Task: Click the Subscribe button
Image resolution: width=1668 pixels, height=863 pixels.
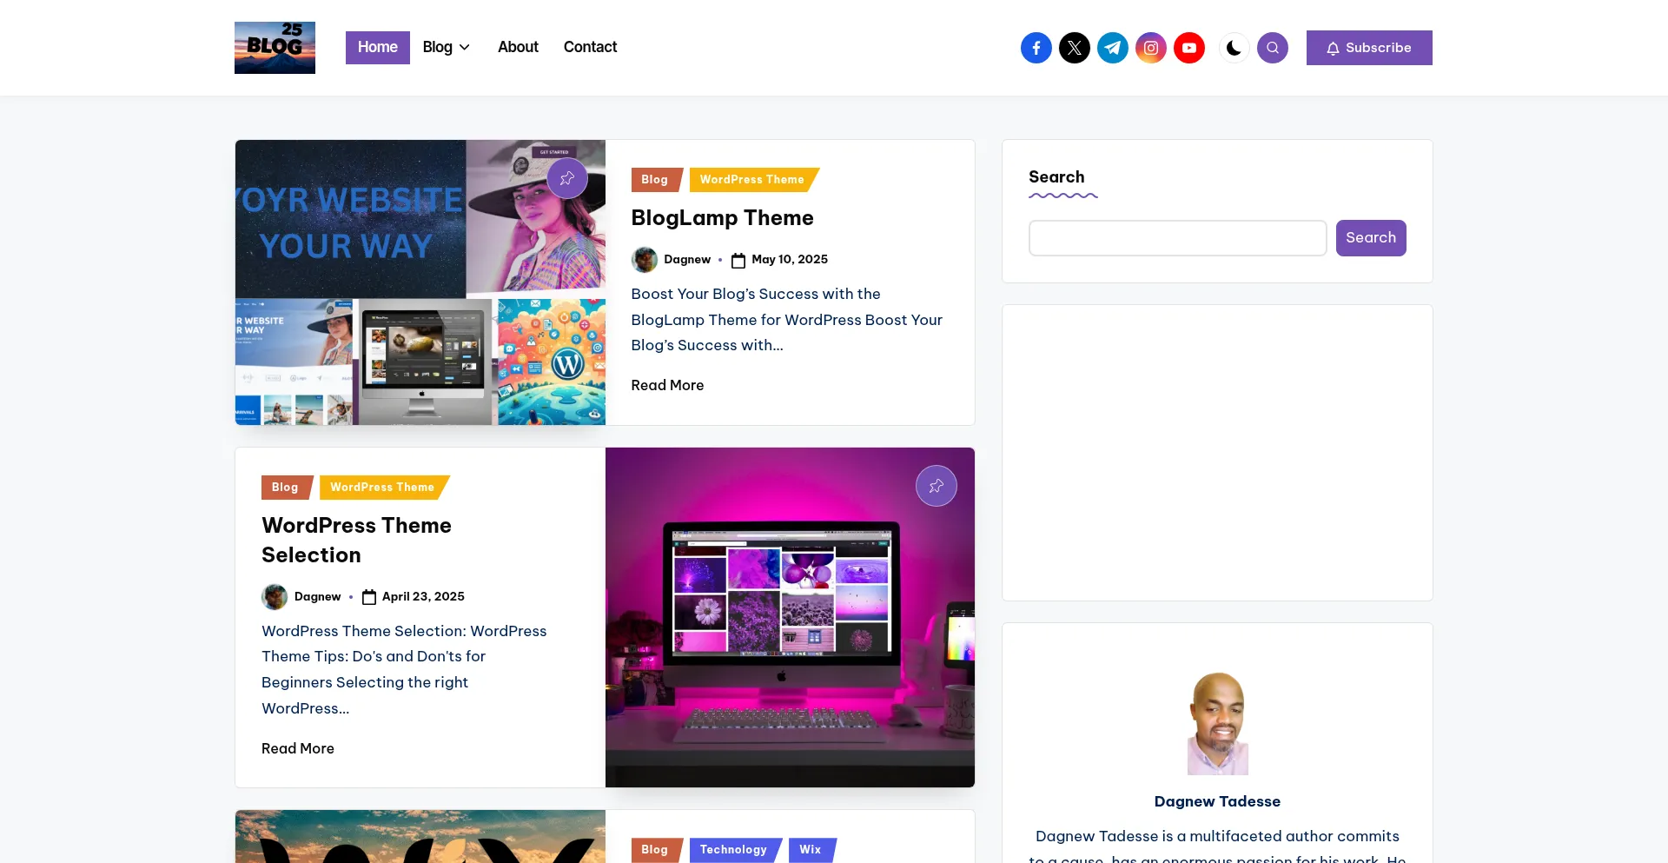Action: click(x=1369, y=48)
